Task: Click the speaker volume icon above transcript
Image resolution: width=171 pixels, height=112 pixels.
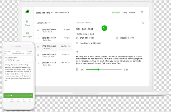Action: click(77, 52)
